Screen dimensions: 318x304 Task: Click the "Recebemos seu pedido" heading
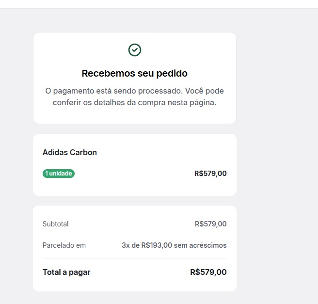[x=135, y=74]
